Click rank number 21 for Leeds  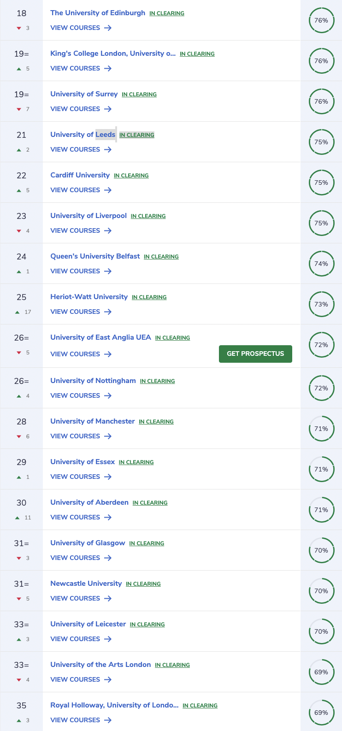click(22, 135)
